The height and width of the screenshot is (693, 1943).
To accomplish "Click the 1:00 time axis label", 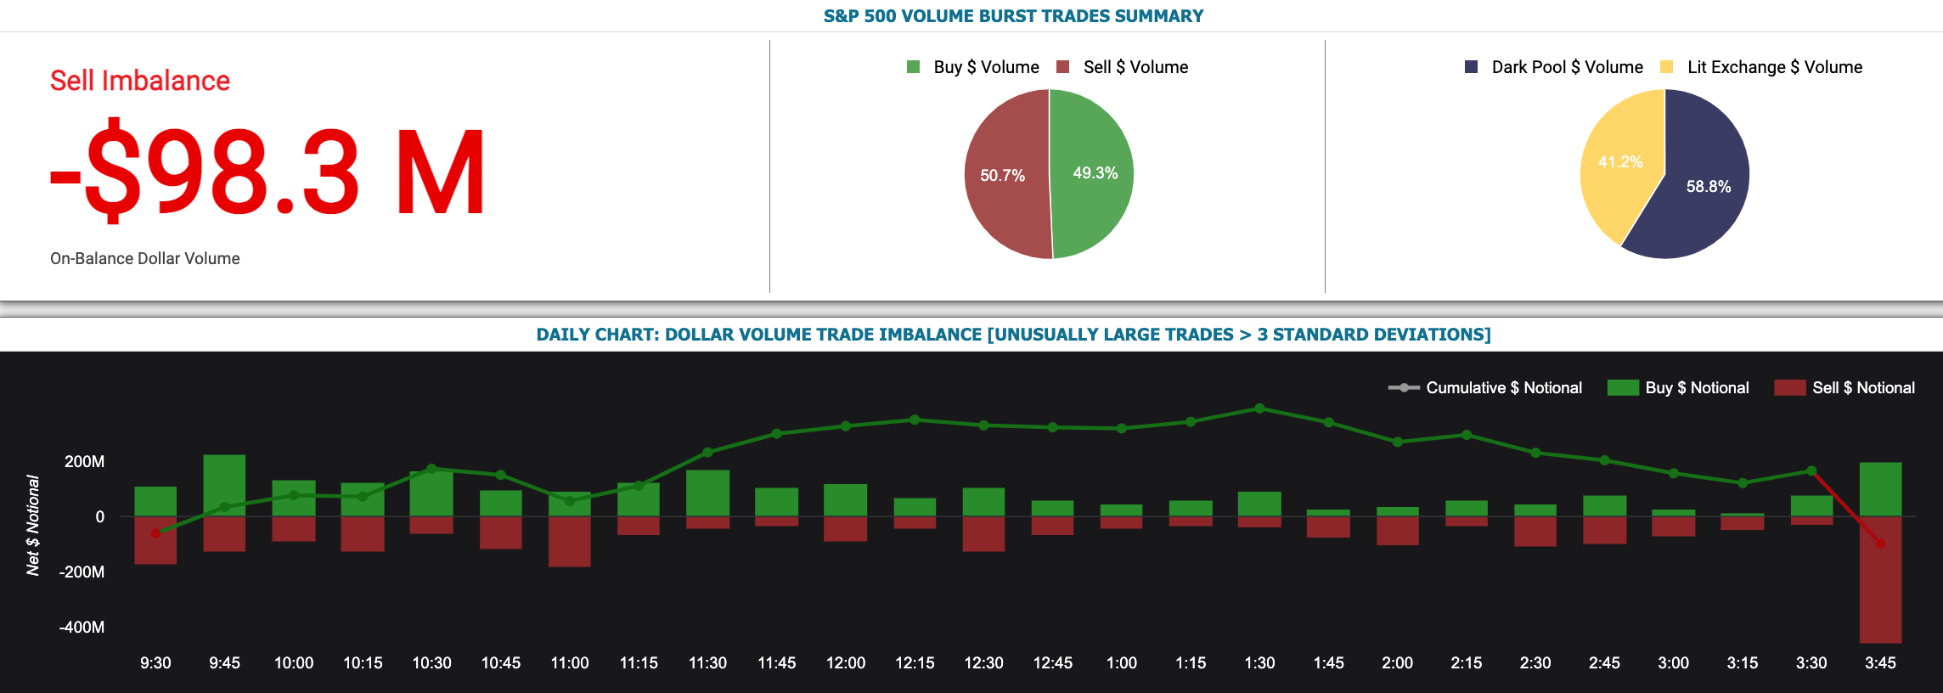I will point(1122,663).
